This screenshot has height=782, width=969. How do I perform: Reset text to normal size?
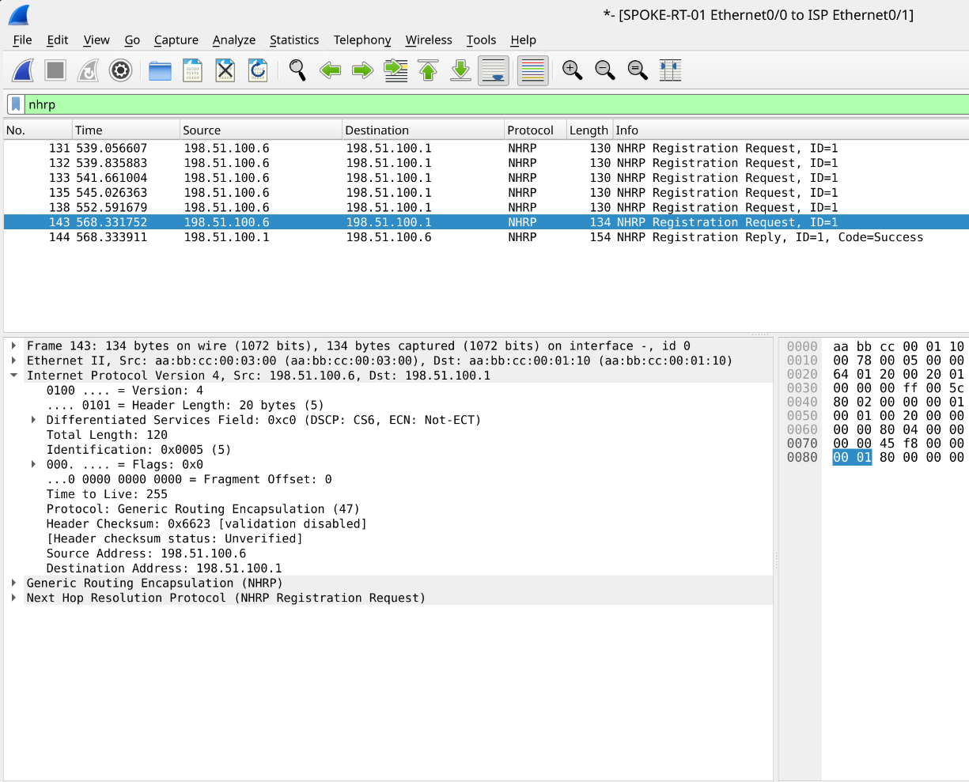click(x=638, y=70)
